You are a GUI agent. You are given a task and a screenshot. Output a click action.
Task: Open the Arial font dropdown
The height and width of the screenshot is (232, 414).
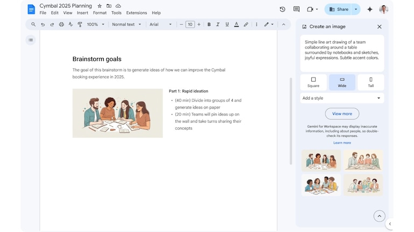[161, 25]
